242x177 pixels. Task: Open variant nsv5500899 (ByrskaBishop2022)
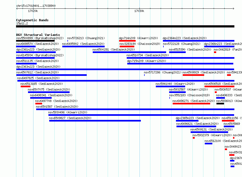40,38
